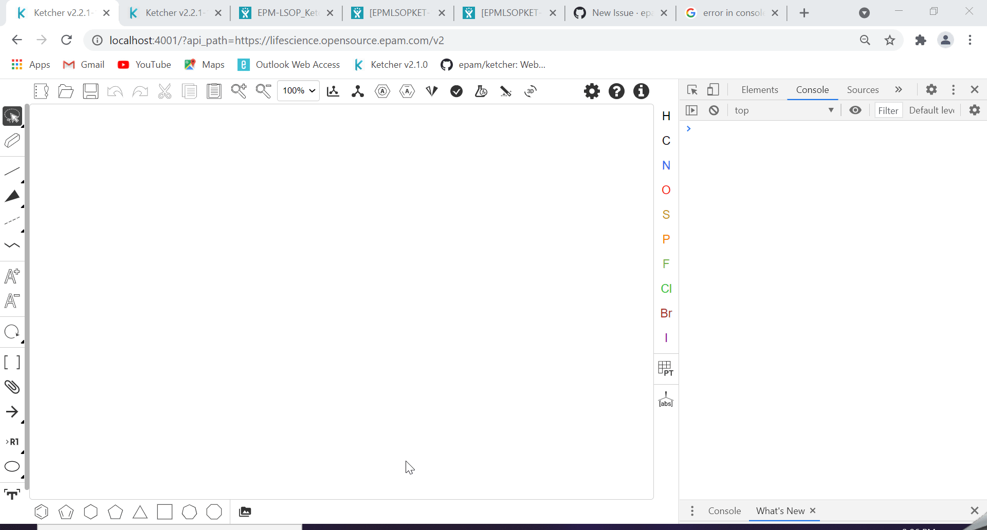Viewport: 987px width, 530px height.
Task: Select the stereo up bond tool
Action: click(x=12, y=196)
